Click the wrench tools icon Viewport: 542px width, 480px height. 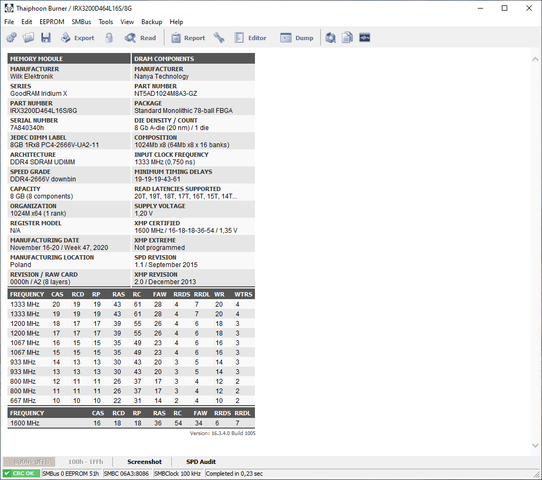point(219,37)
